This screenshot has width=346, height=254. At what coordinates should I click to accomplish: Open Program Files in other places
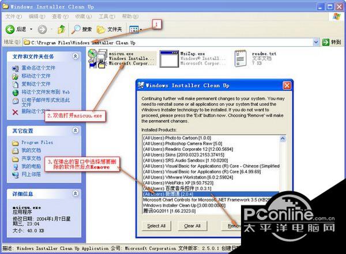[x=37, y=142]
